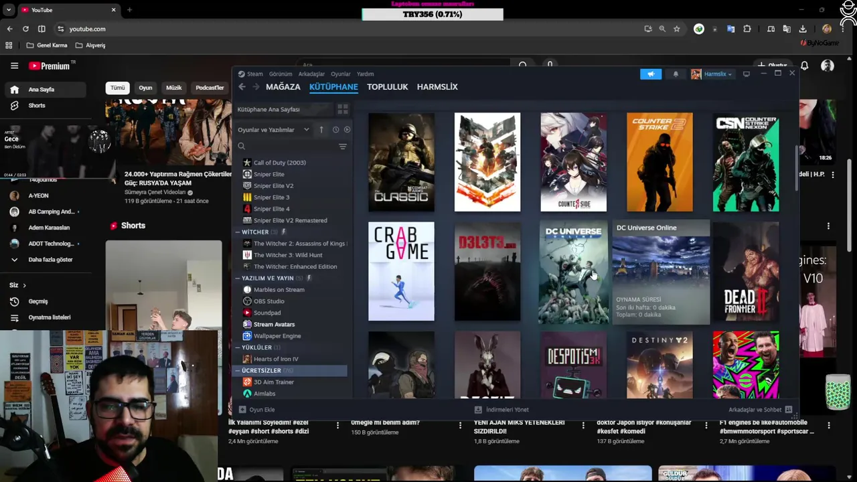Click Oyun Ekle at Steam bottom bar
Viewport: 857px width, 482px height.
(257, 410)
